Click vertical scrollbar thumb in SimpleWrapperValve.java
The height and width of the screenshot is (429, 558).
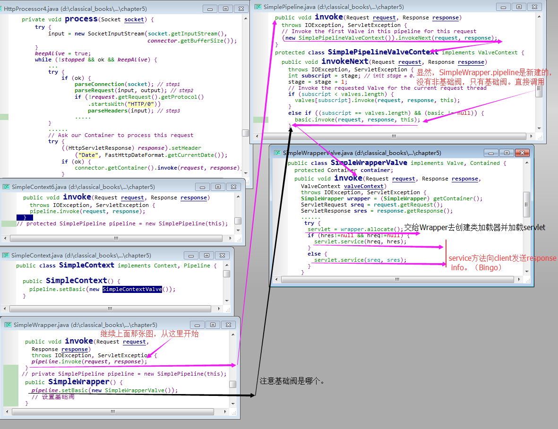click(x=527, y=205)
